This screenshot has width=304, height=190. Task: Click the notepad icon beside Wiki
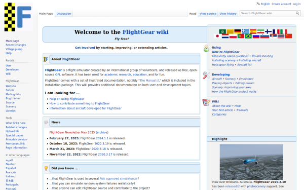point(206,102)
